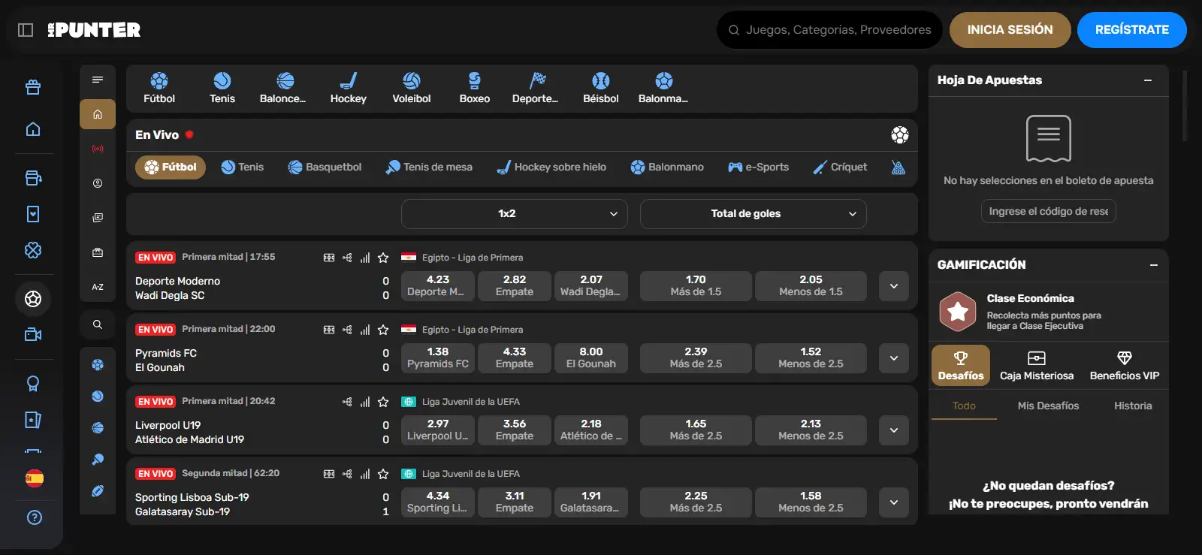This screenshot has width=1202, height=555.
Task: Open the scoreboard icon for Pyramids FC match
Action: point(329,330)
